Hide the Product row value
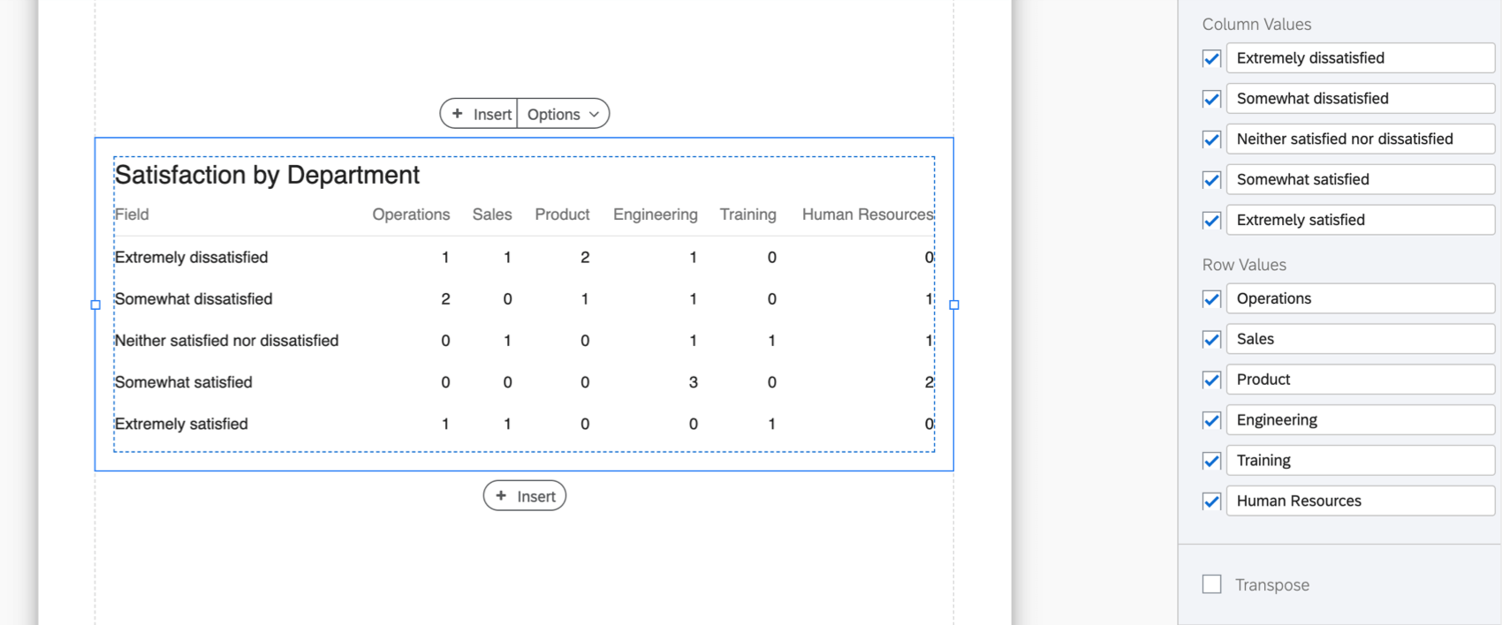This screenshot has width=1502, height=625. click(x=1211, y=380)
